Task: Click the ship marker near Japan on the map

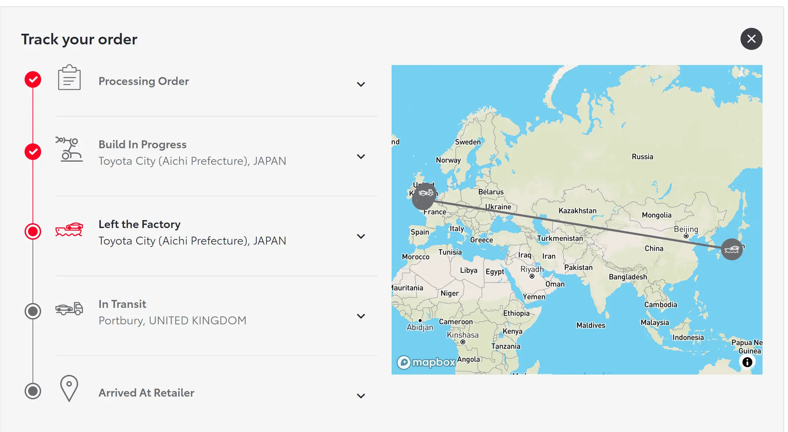Action: pos(732,249)
